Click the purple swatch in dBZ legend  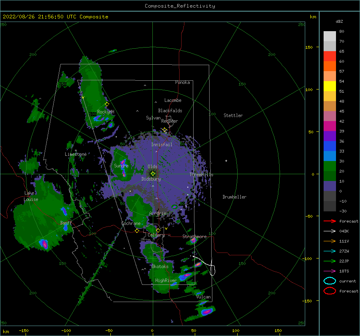(330, 136)
